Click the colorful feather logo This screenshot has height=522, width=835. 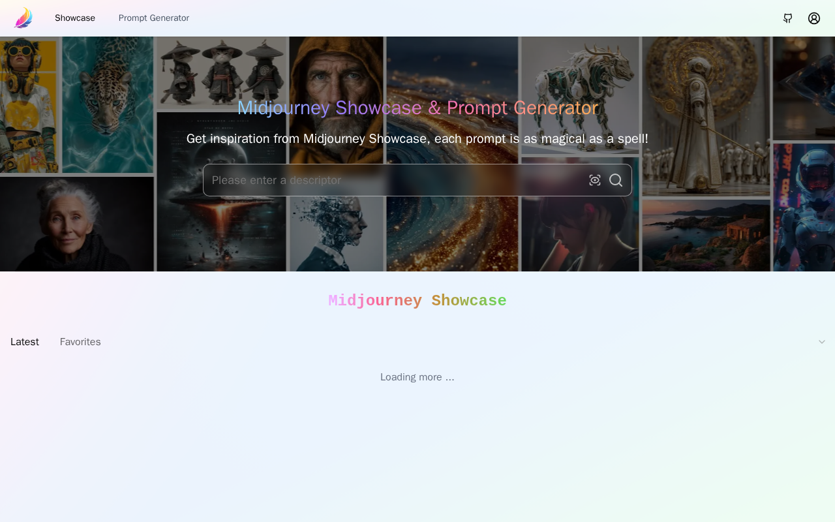click(x=23, y=18)
